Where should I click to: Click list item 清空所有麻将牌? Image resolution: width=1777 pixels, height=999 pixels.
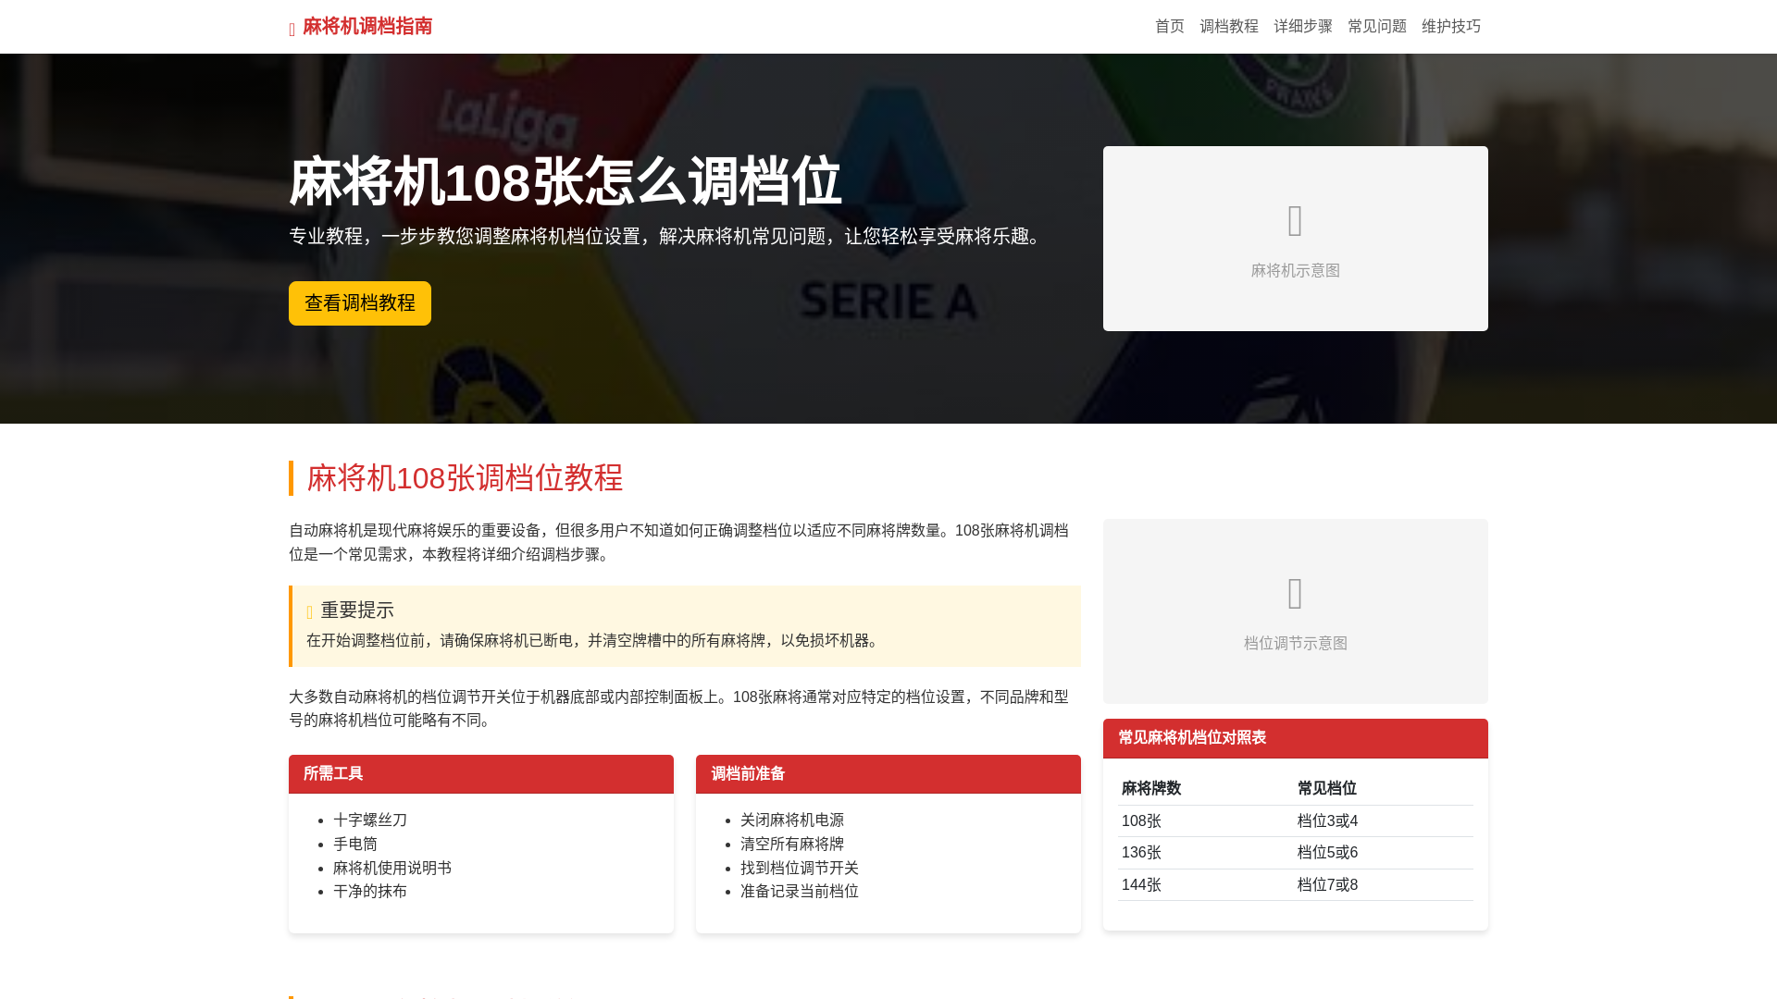(x=792, y=845)
